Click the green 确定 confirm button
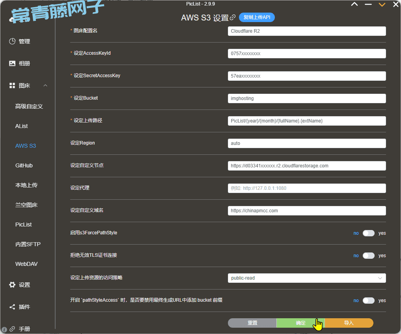The image size is (401, 334). pyautogui.click(x=300, y=323)
